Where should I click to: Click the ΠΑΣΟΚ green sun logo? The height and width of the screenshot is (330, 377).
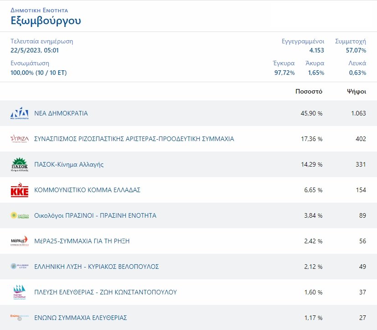20,164
